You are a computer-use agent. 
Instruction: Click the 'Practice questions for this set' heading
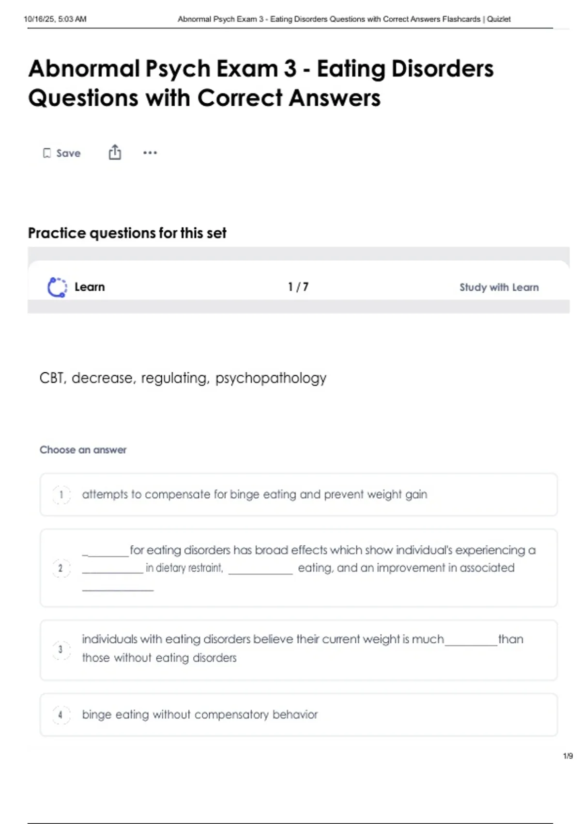tap(127, 233)
